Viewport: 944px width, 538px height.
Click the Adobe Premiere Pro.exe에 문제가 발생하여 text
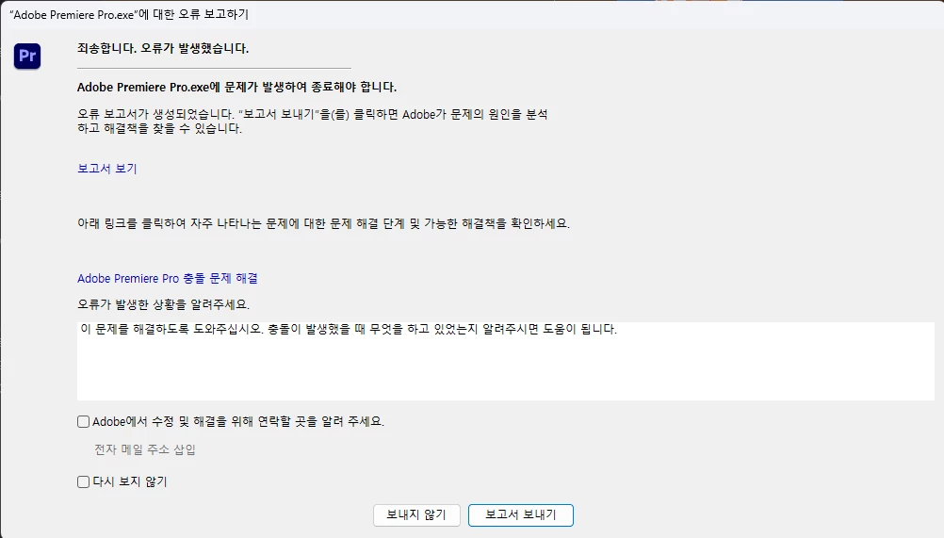236,88
